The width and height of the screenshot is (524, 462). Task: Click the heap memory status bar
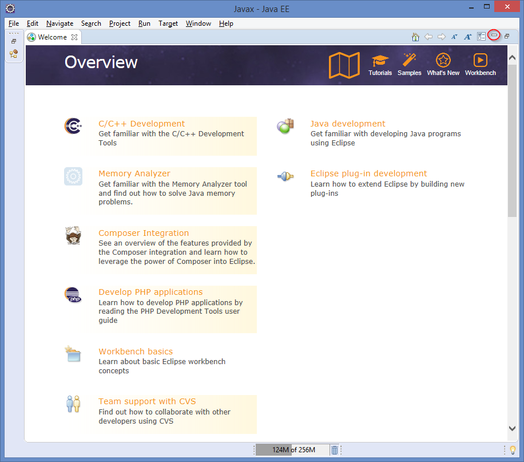(x=293, y=450)
